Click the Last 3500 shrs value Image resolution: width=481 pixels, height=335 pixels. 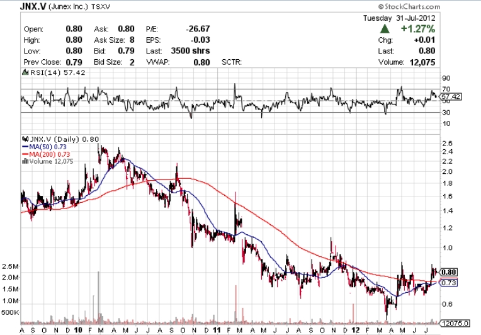click(x=191, y=51)
